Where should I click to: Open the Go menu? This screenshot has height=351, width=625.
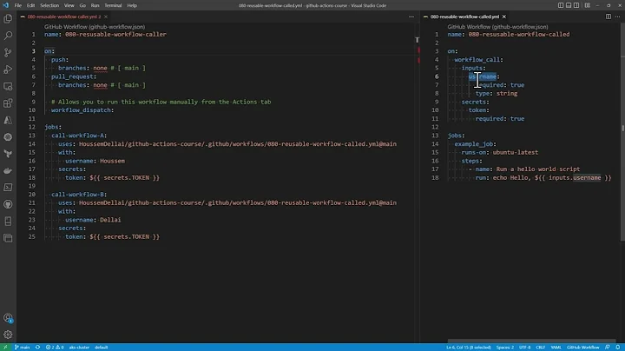pyautogui.click(x=82, y=5)
